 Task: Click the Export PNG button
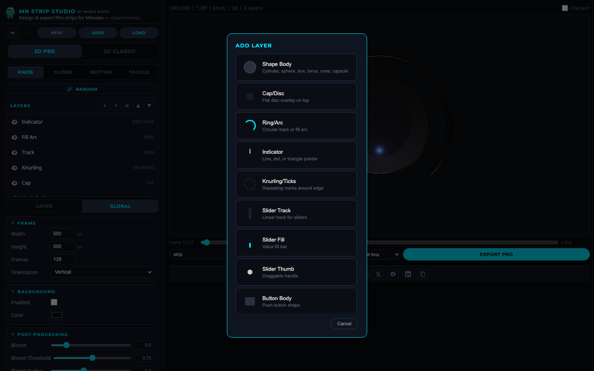496,254
